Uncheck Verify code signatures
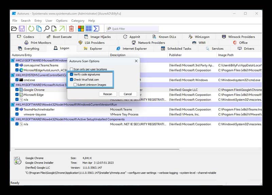Image resolution: width=272 pixels, height=195 pixels. (71, 74)
